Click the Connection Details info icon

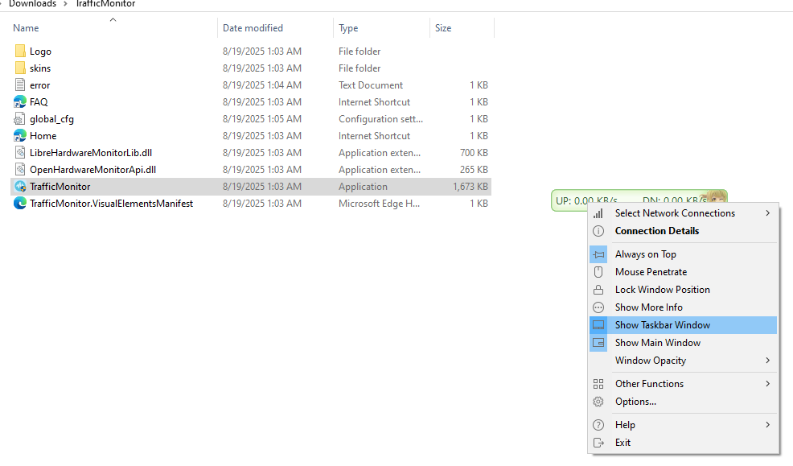coord(598,231)
